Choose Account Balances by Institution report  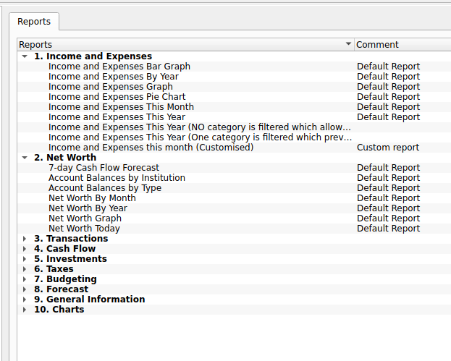tap(117, 178)
